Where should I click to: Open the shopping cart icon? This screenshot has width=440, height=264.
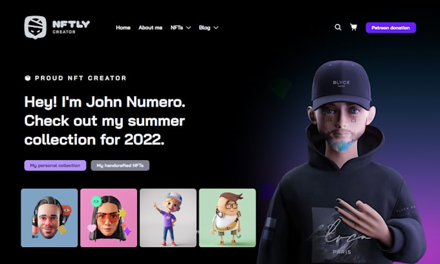click(353, 27)
